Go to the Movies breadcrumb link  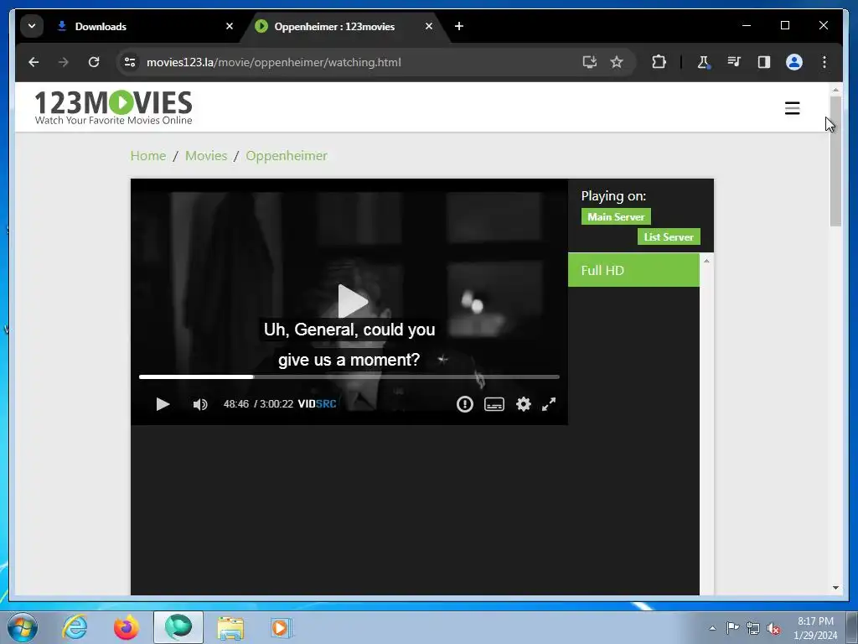[x=206, y=155]
